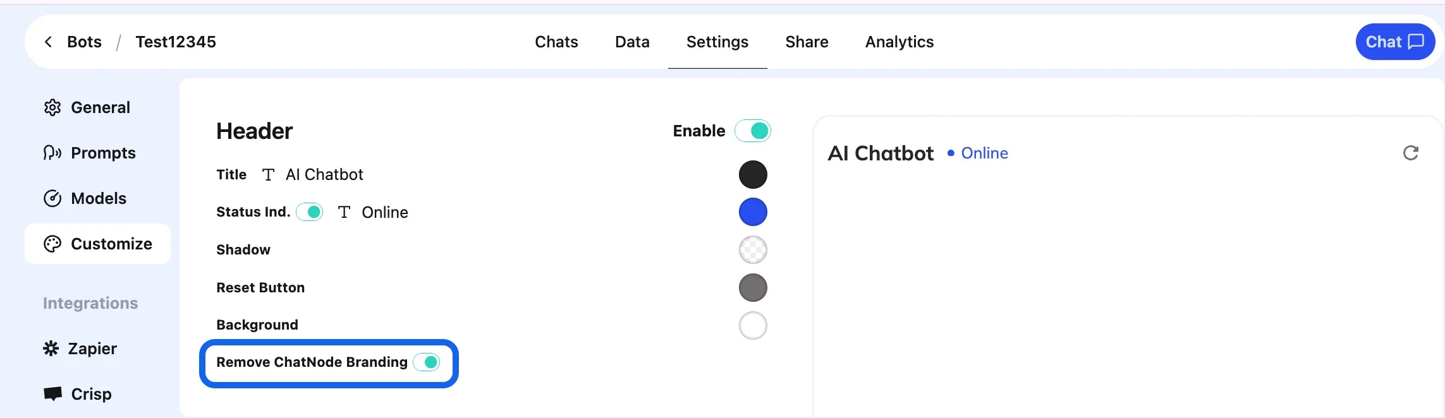
Task: Open the Background color swatch
Action: [x=752, y=325]
